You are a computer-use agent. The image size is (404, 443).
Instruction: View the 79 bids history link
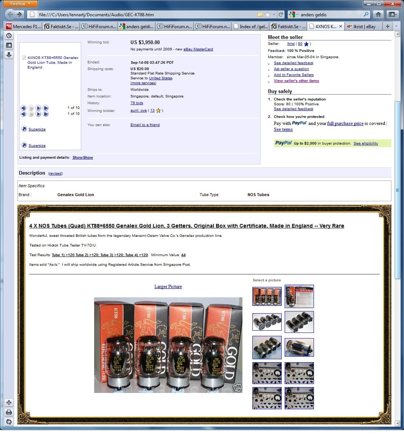click(137, 103)
